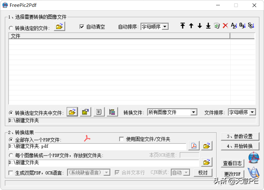Click 更改PDF button

pos(232,174)
